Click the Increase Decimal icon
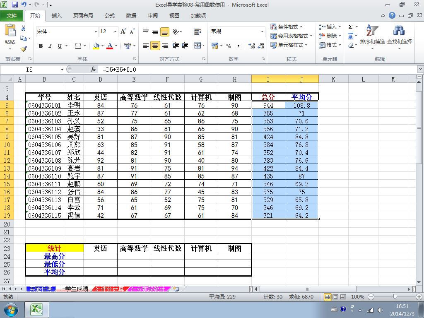The width and height of the screenshot is (424, 318). (251, 46)
